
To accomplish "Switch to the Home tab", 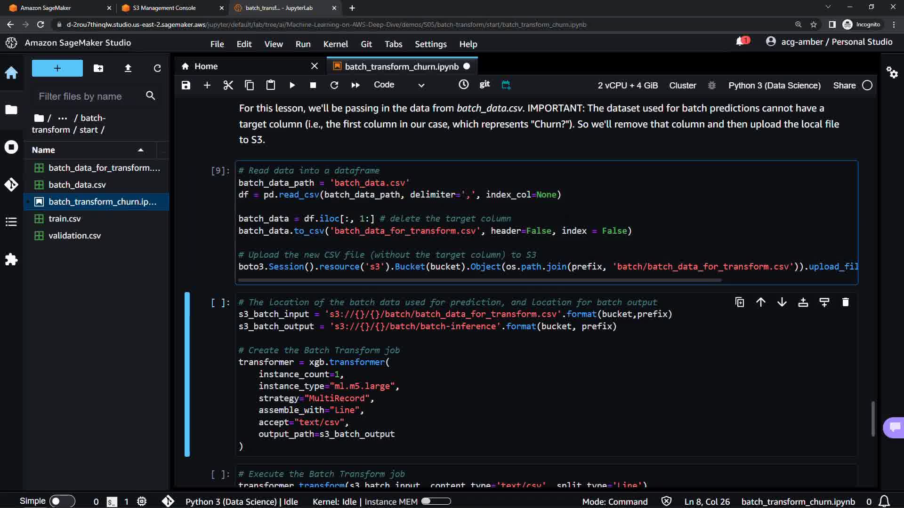I will (x=206, y=66).
